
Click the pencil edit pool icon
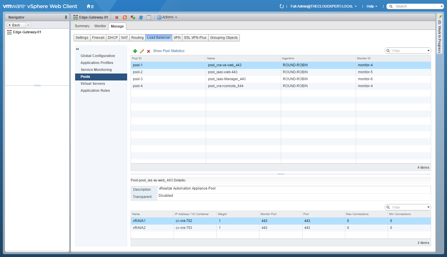142,51
